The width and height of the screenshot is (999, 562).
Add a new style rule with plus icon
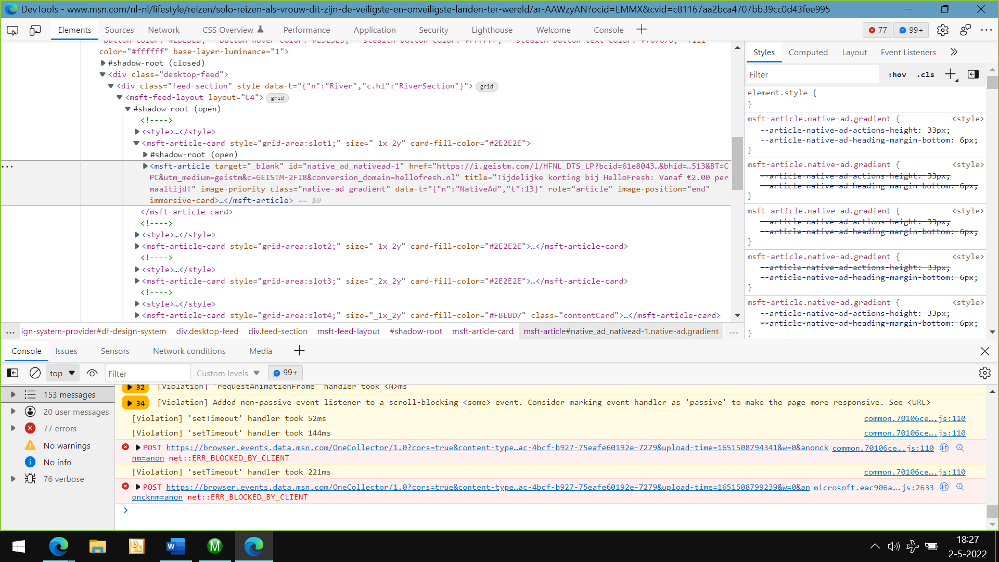point(951,74)
